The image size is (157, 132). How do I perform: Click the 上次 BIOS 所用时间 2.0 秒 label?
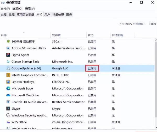point(137,24)
